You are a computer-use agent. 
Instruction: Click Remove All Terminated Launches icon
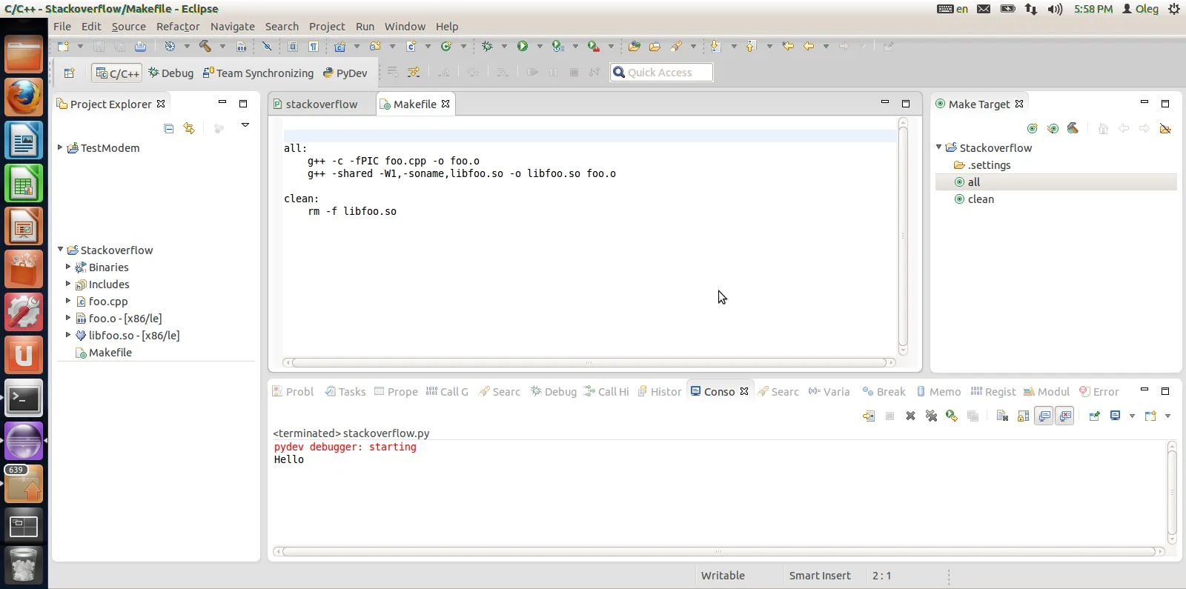point(931,416)
